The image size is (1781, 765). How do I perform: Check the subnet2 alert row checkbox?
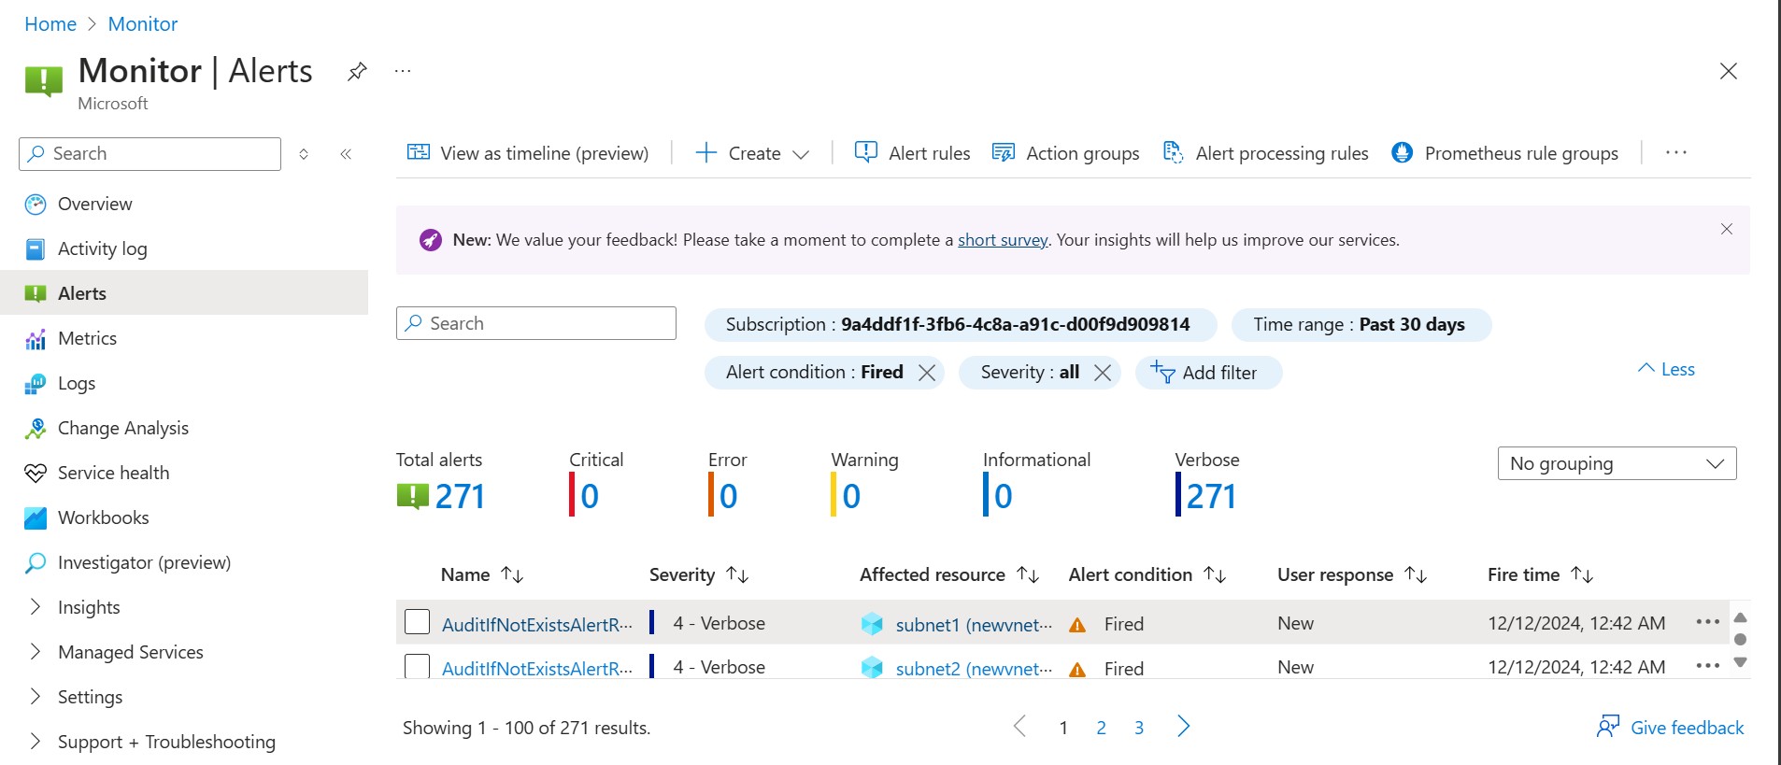click(417, 666)
